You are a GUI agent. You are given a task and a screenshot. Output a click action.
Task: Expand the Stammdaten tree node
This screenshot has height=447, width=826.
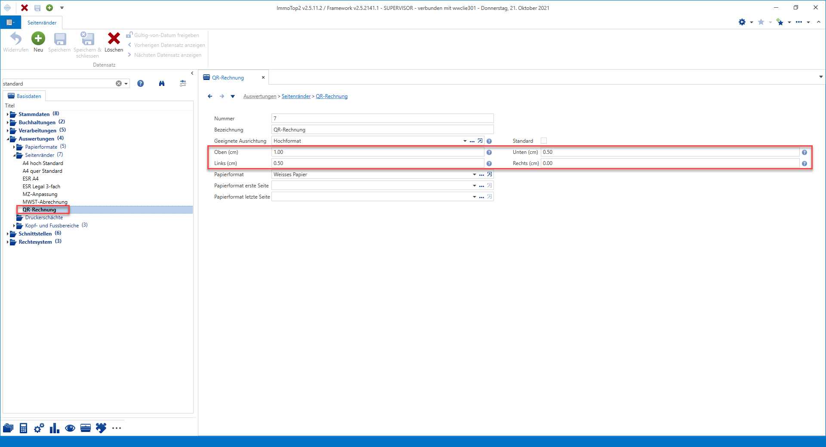click(x=8, y=114)
